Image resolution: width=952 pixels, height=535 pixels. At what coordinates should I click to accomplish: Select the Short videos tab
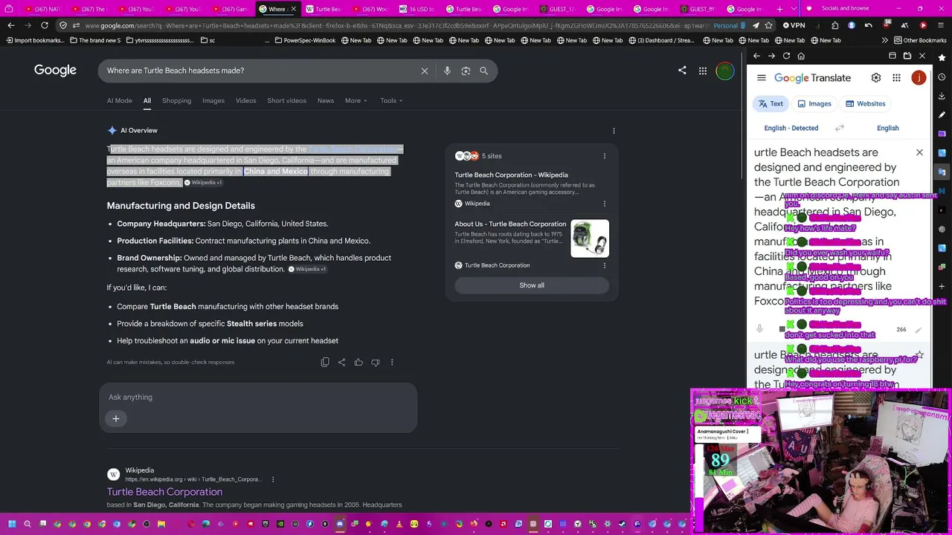pos(286,101)
